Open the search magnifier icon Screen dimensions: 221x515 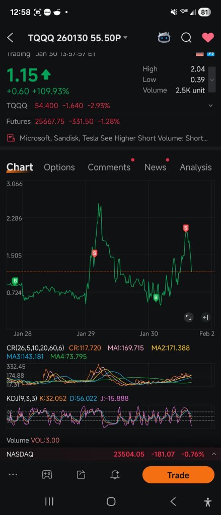point(186,38)
